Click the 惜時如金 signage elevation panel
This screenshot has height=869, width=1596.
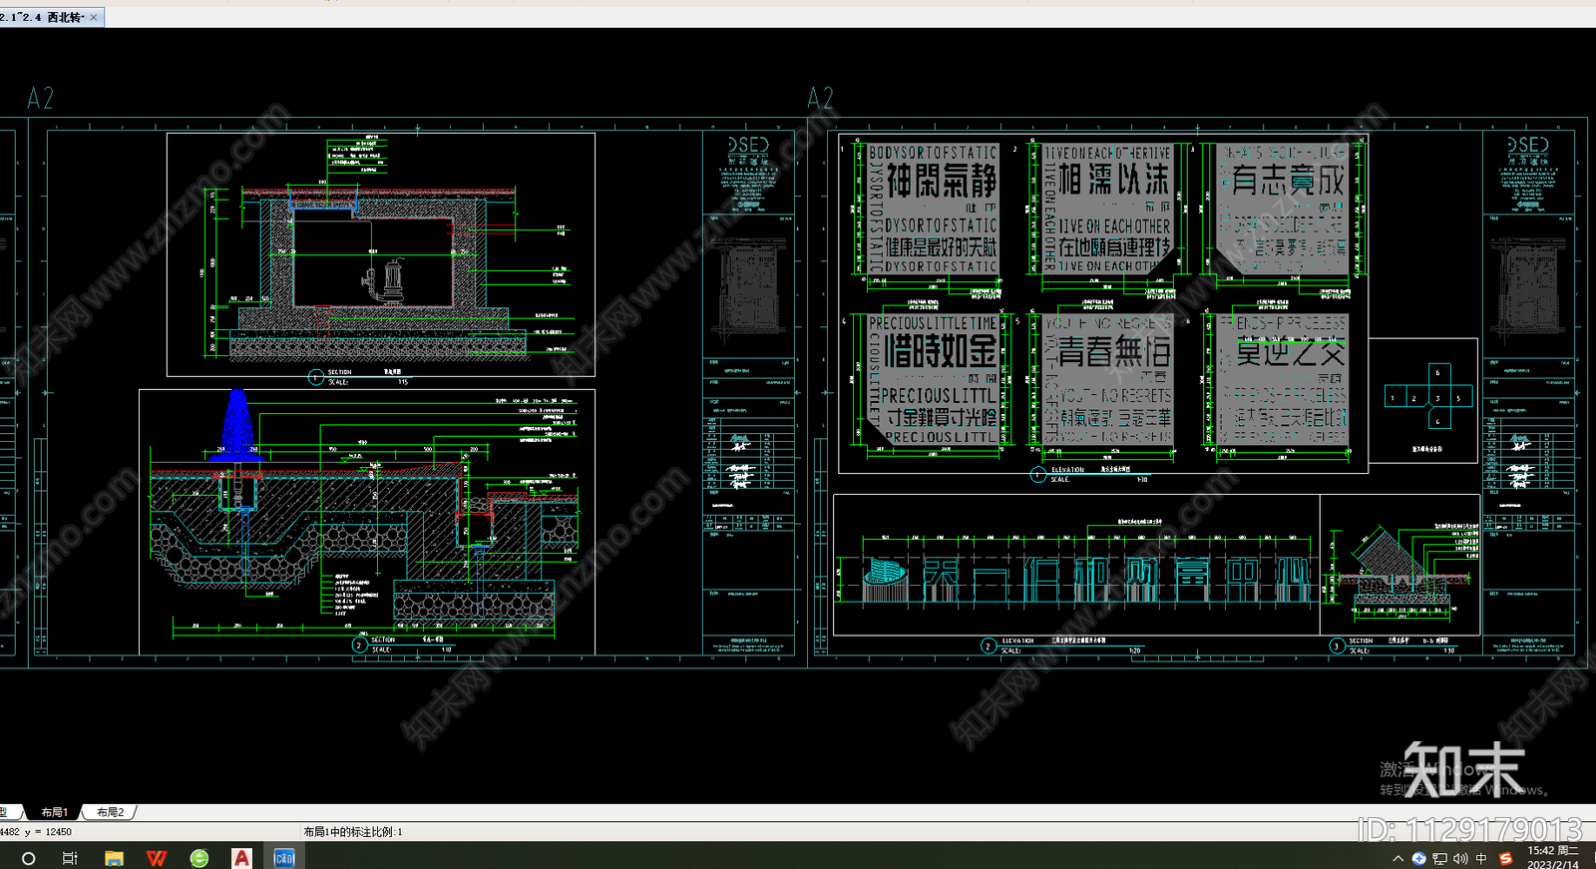933,380
